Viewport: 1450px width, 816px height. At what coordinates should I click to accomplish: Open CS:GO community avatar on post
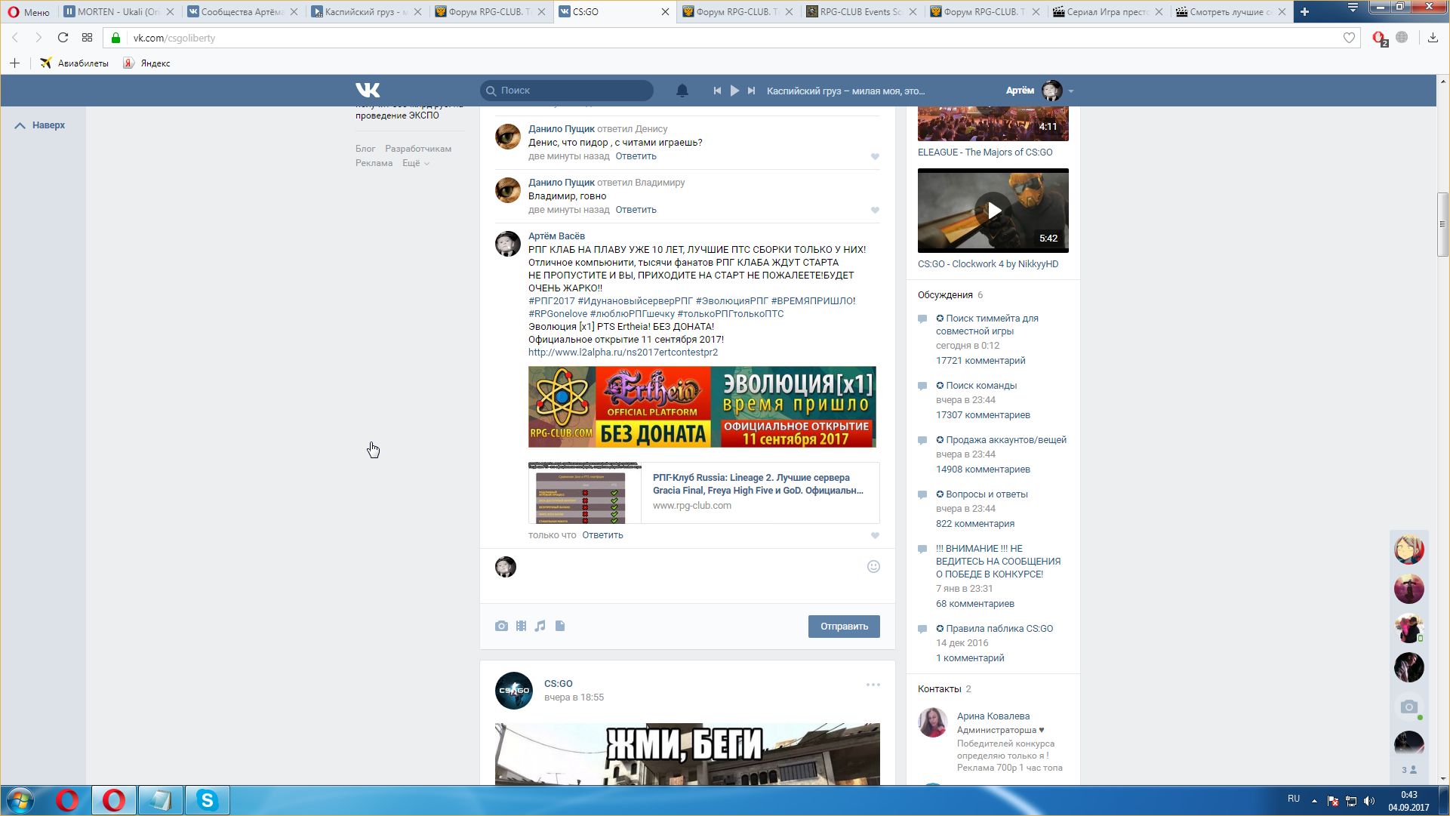(514, 691)
